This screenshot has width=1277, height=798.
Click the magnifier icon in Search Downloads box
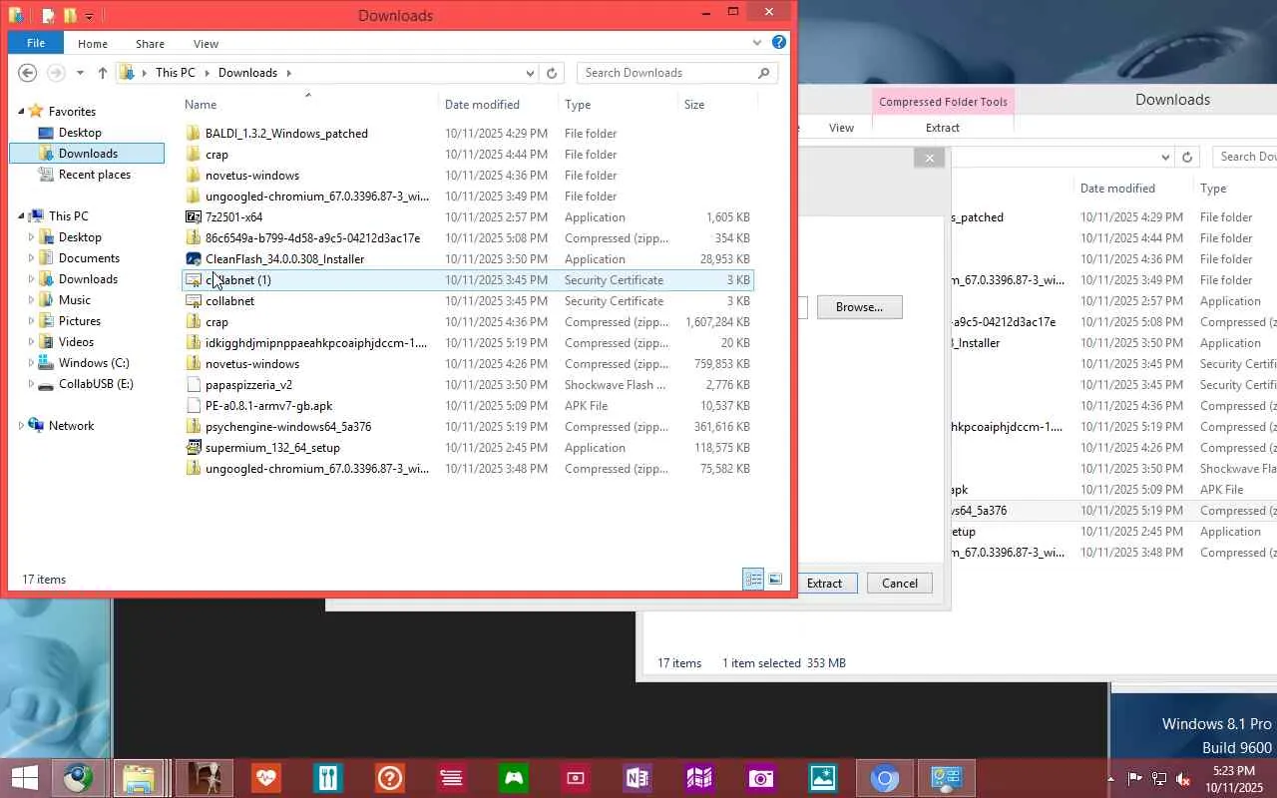coord(764,73)
